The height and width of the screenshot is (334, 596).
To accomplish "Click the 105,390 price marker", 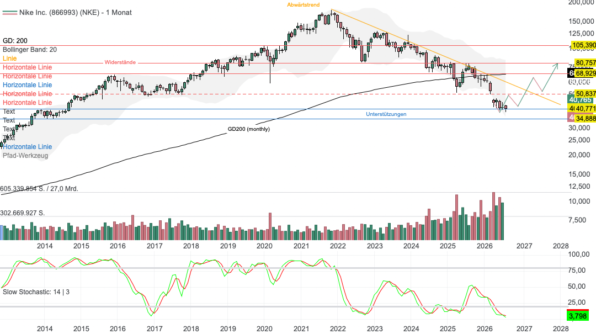I will pos(583,45).
